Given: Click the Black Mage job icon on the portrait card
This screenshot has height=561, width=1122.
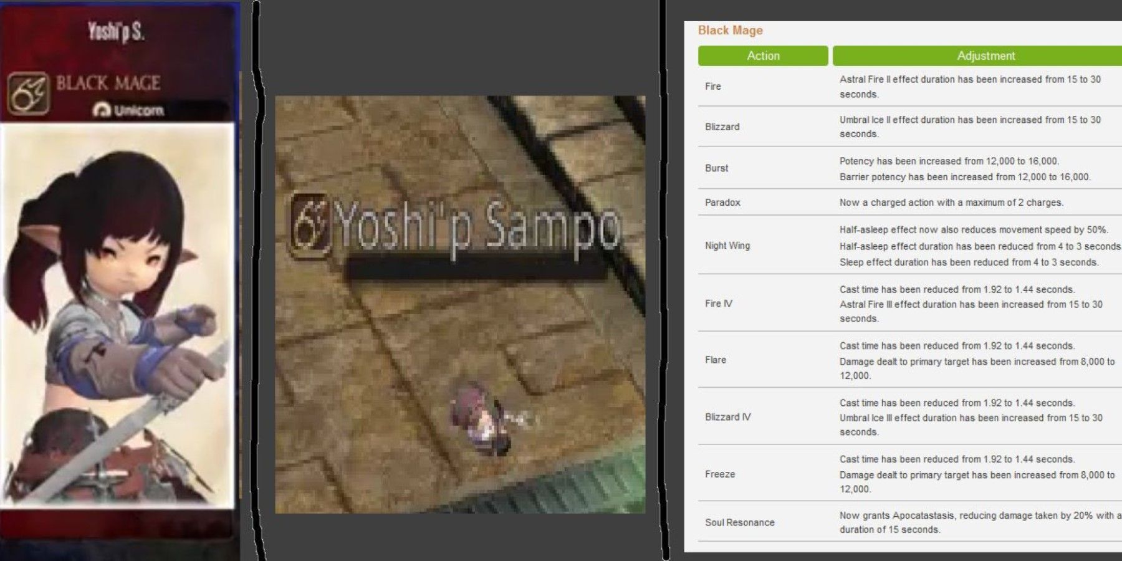Looking at the screenshot, I should pos(28,94).
